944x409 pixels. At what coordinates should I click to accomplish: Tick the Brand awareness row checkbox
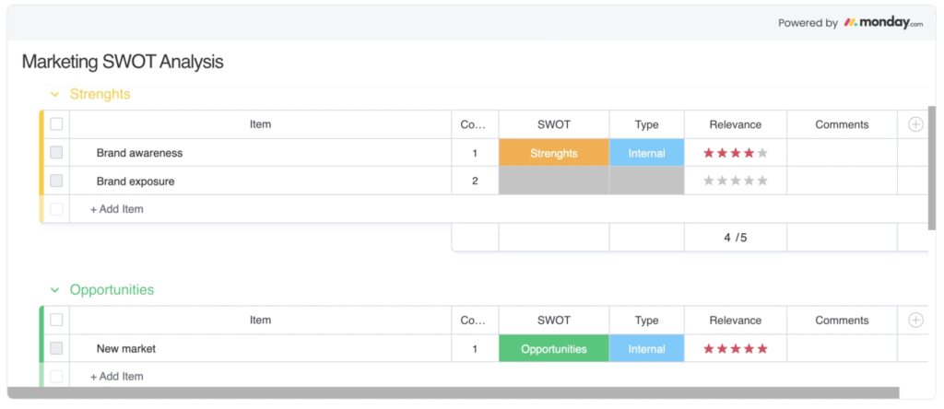[56, 153]
